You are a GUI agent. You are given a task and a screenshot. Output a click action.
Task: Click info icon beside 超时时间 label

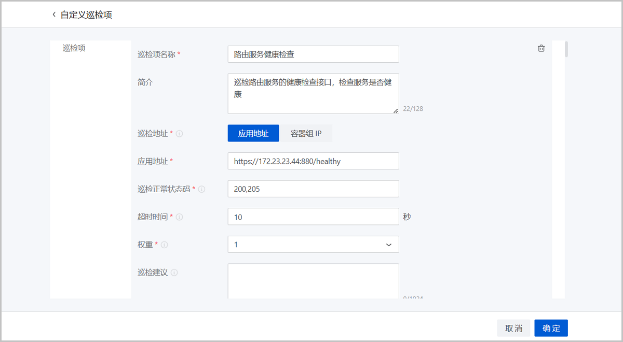pos(180,217)
